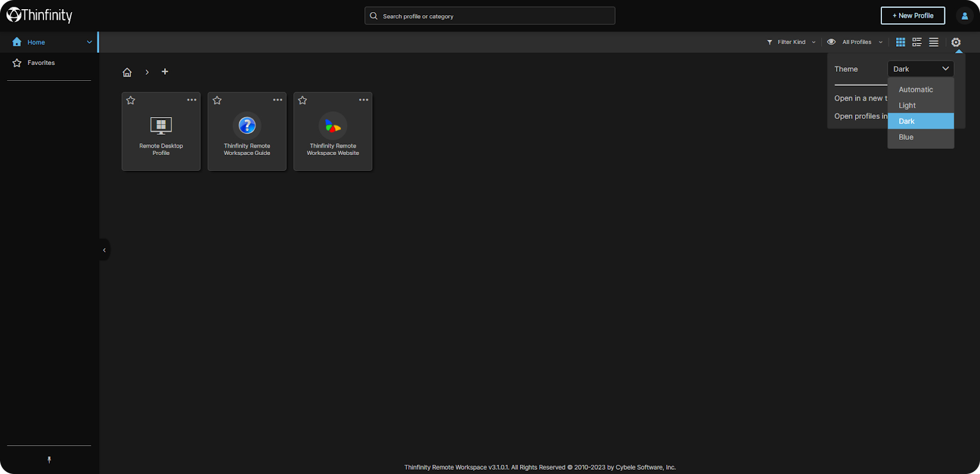
Task: Click the Open in a new tab setting
Action: (861, 99)
